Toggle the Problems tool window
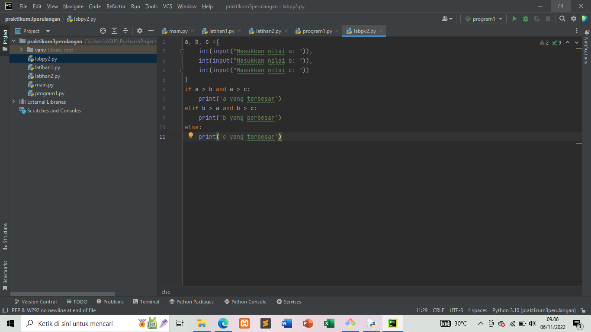Viewport: 591px width, 332px height. [110, 301]
